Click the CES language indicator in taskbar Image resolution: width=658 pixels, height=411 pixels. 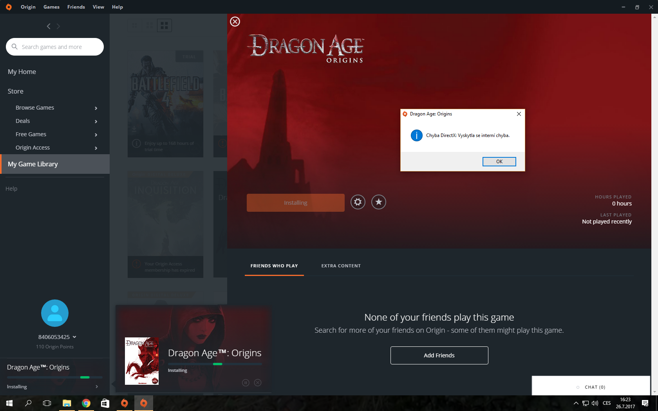coord(607,403)
